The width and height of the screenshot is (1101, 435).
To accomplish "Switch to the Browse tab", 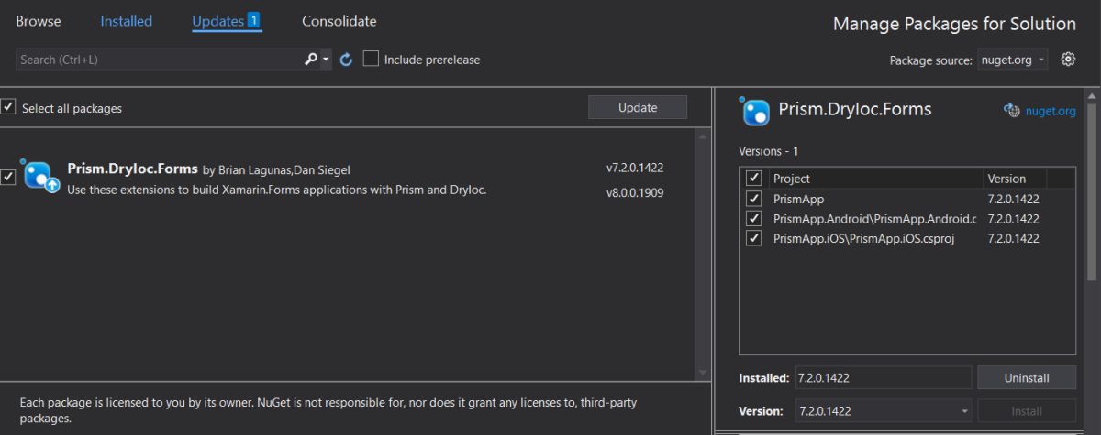I will 38,21.
